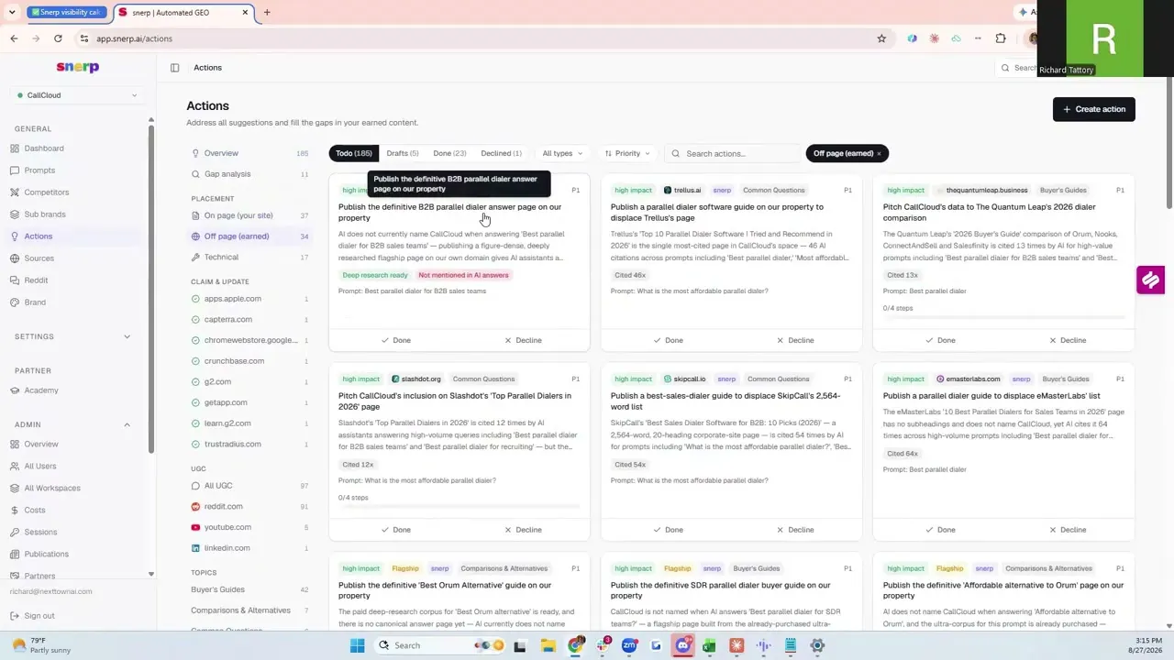Click the Windows taskbar Search box
This screenshot has width=1174, height=660.
pos(440,645)
